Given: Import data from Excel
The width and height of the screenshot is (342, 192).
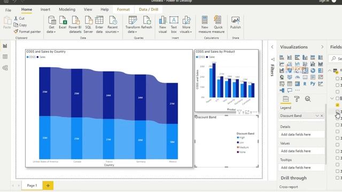Looking at the screenshot, I should point(63,22).
